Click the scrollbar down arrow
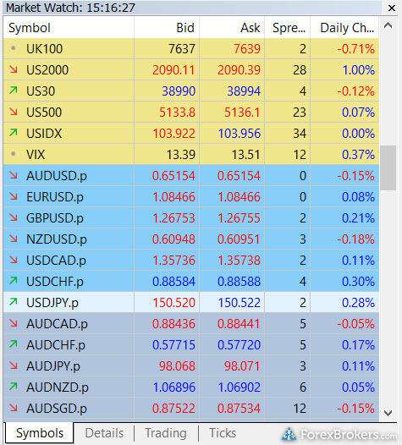Screen dimensions: 402x445 (x=388, y=412)
